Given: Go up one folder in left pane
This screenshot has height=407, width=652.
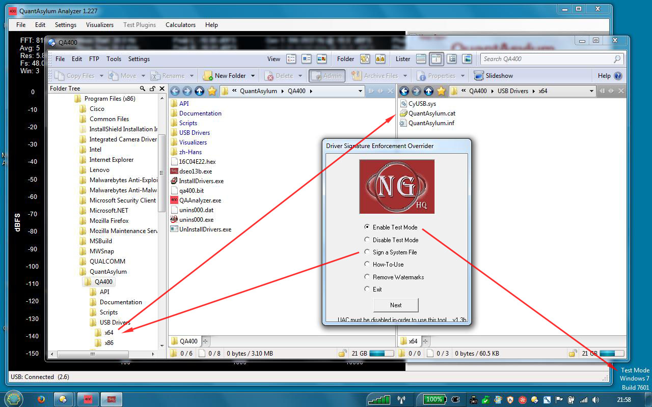Looking at the screenshot, I should point(199,91).
